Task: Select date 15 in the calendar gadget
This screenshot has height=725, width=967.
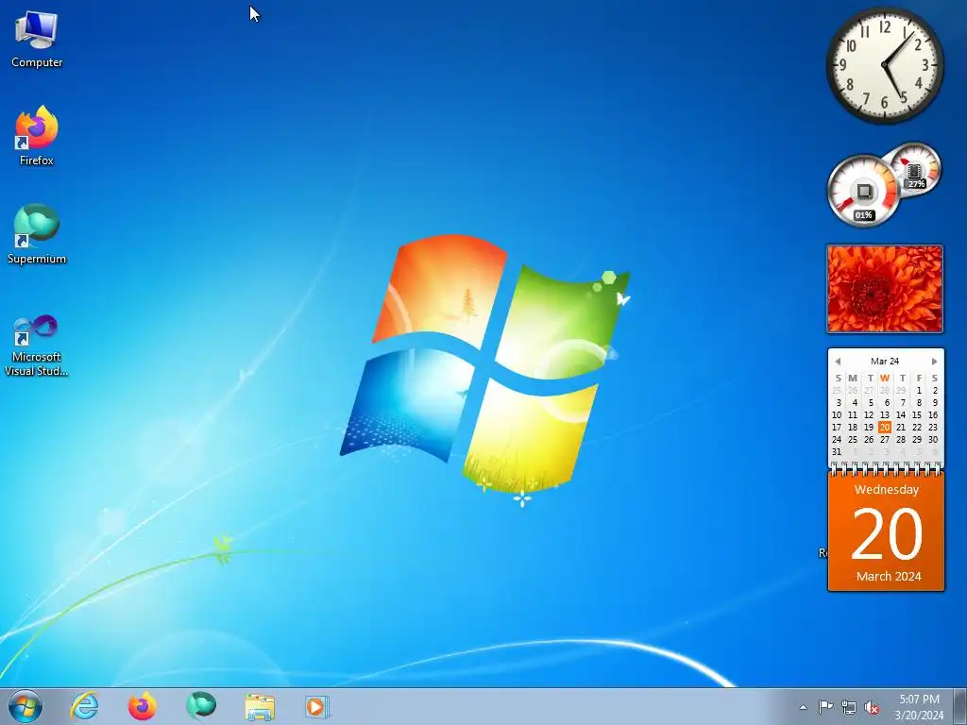Action: pos(917,415)
